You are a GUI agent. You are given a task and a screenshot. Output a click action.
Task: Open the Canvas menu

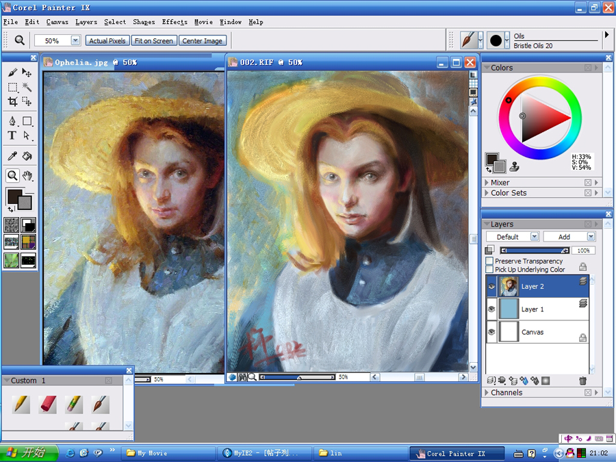tap(57, 22)
